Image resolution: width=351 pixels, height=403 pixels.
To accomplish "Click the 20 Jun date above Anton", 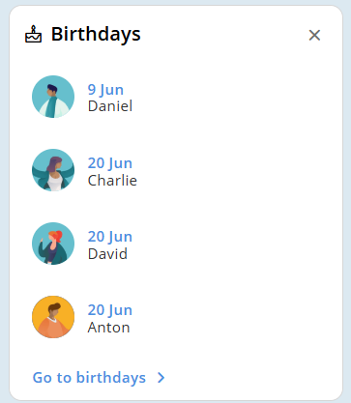I will [x=110, y=310].
